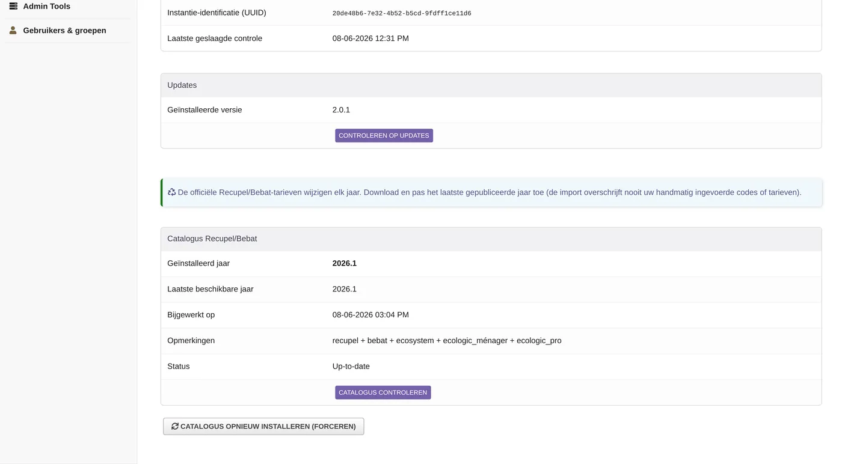The width and height of the screenshot is (842, 464).
Task: Click the refresh icon on reinstall button
Action: (x=175, y=426)
